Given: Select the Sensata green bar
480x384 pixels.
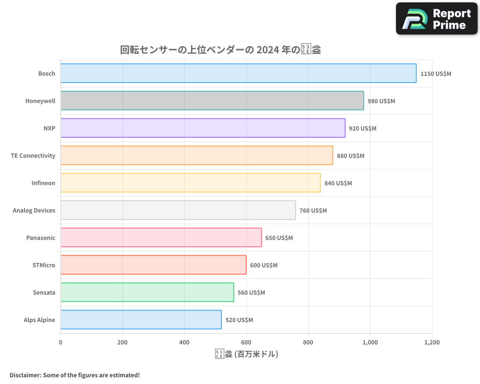Looking at the screenshot, I should click(x=146, y=292).
